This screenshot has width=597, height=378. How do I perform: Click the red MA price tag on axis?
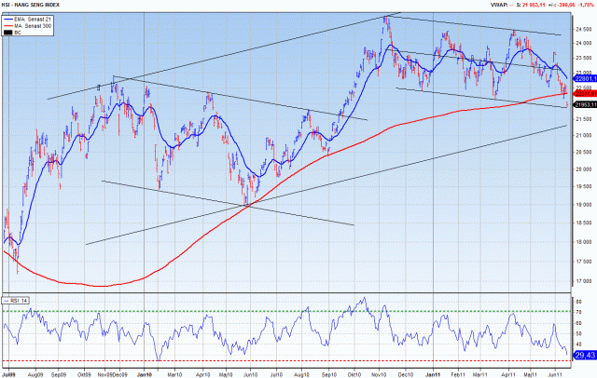point(583,94)
